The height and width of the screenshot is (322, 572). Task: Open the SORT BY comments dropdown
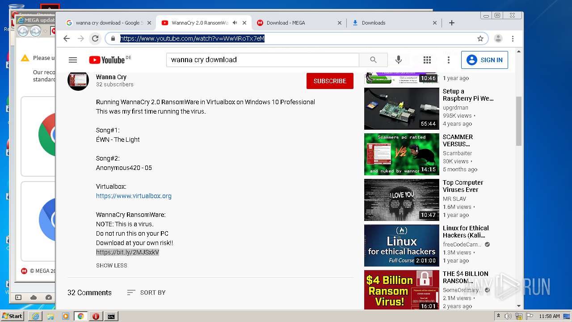146,292
